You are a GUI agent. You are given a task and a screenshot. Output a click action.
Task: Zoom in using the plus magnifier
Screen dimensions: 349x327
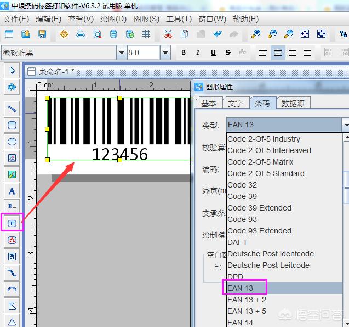(256, 34)
